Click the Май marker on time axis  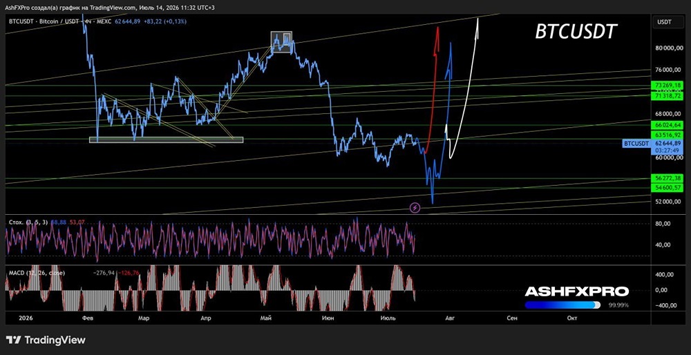click(x=265, y=318)
